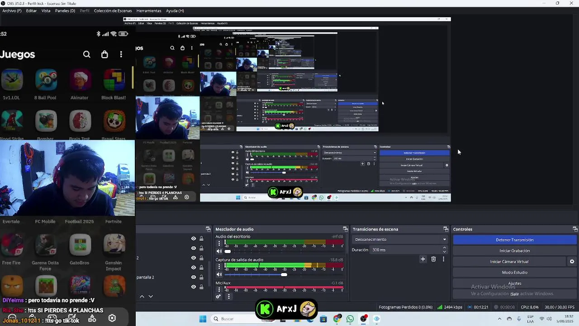This screenshot has height=326, width=579.
Task: Open virtual camera settings gear
Action: (572, 261)
